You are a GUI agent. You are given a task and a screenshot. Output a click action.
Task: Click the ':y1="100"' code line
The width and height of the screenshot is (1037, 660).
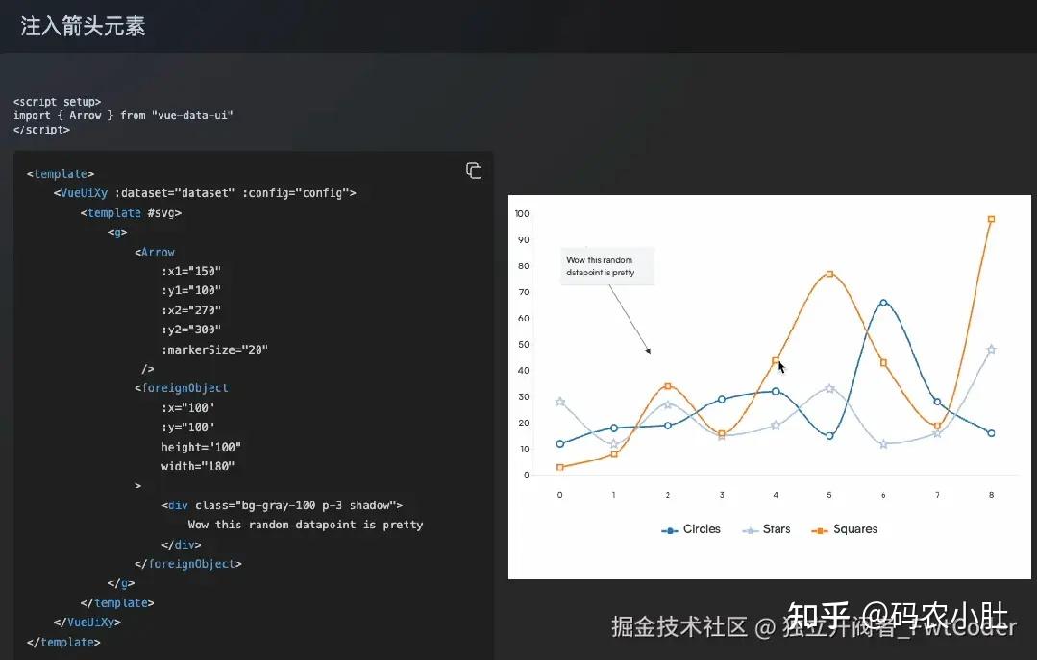pos(191,290)
